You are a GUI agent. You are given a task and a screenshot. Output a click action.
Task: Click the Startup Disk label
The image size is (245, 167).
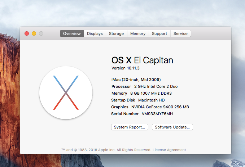(123, 100)
